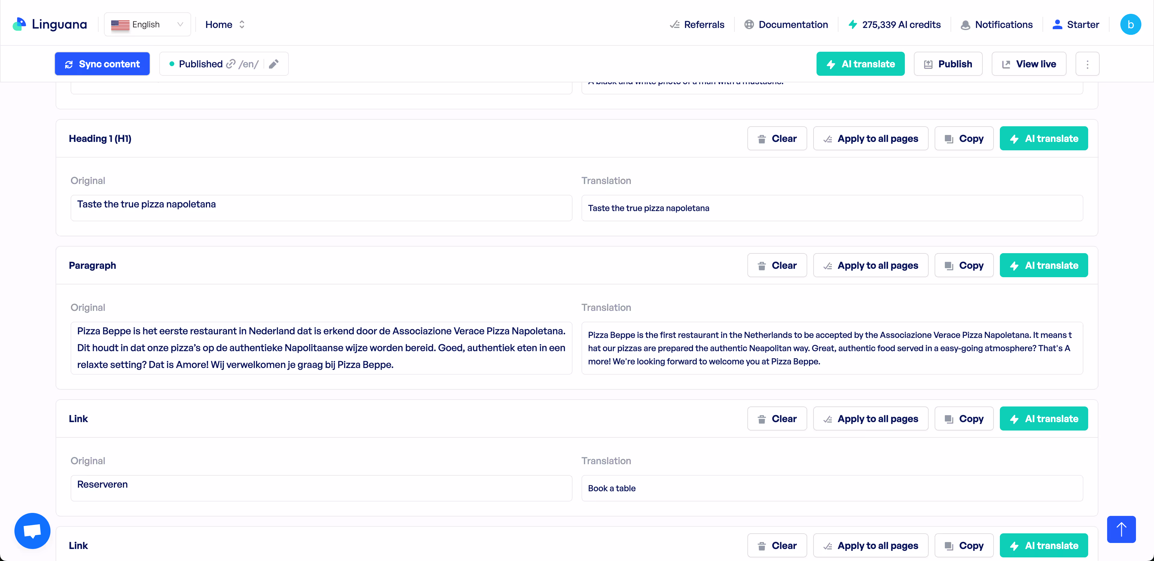This screenshot has height=561, width=1154.
Task: Click the top toolbar AI translate button
Action: 860,64
